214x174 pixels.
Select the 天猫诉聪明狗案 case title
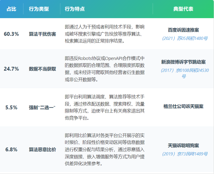[x=184, y=145]
